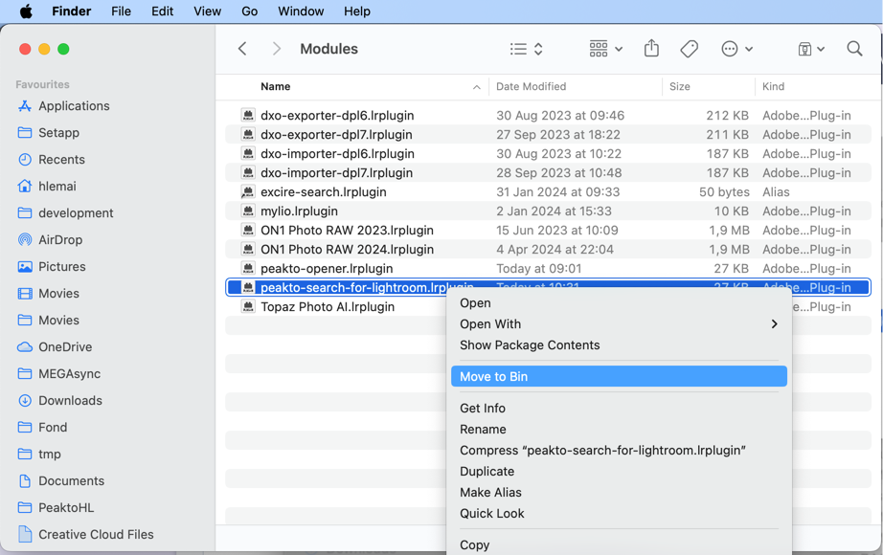Sort by the Size column header
The width and height of the screenshot is (883, 555).
(x=680, y=87)
